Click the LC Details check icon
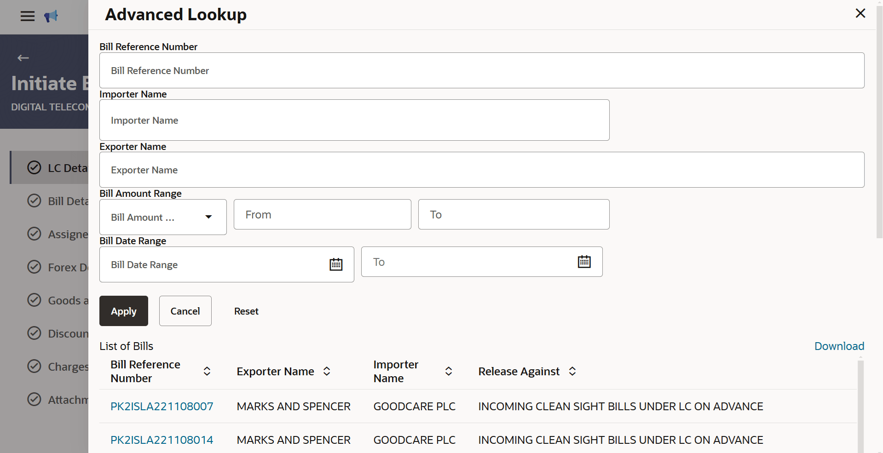 coord(34,167)
